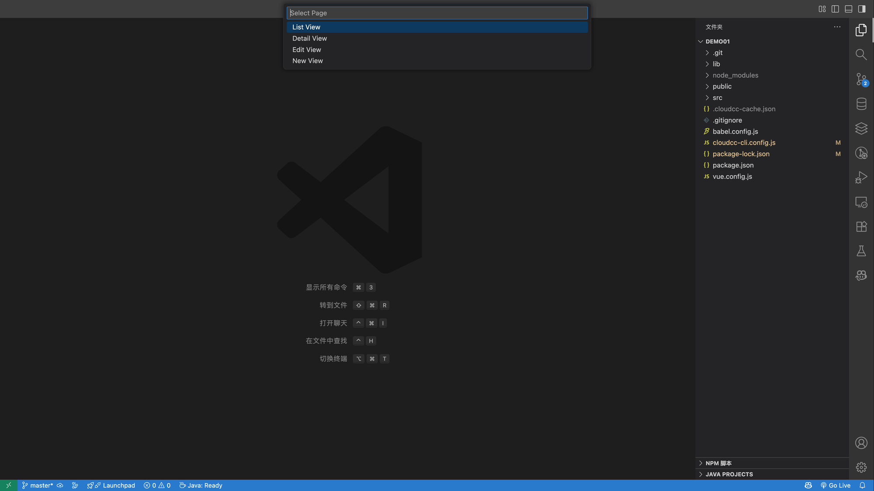The height and width of the screenshot is (491, 874).
Task: Open the Search icon in activity bar
Action: click(861, 55)
